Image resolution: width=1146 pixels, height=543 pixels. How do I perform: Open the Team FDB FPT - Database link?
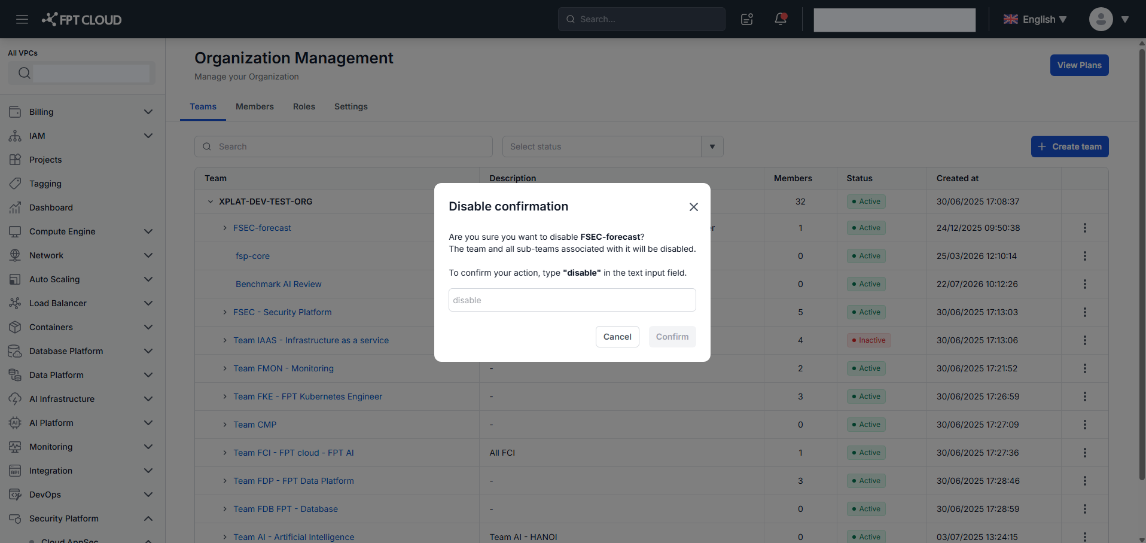[285, 509]
